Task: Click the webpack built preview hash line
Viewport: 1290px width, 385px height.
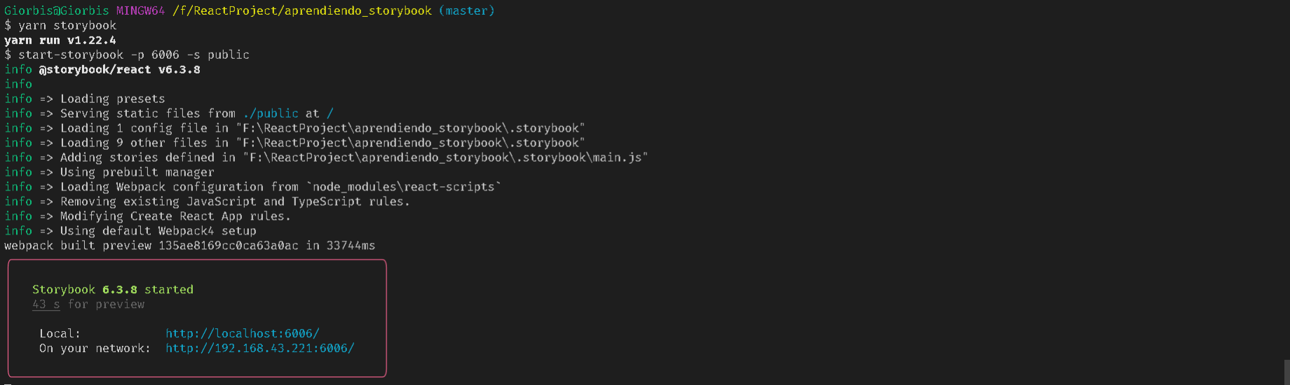Action: tap(189, 246)
